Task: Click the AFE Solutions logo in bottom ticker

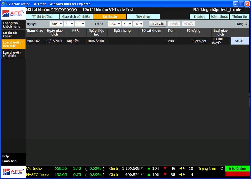Action: (x=13, y=171)
